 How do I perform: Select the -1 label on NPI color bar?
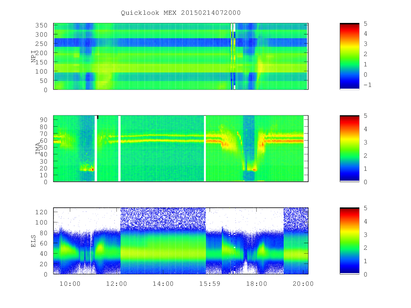tap(367, 85)
